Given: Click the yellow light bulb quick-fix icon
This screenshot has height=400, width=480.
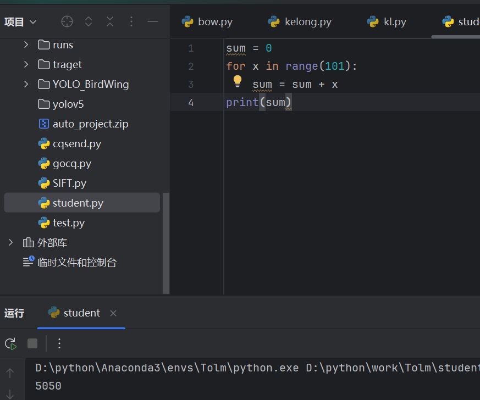Looking at the screenshot, I should [x=238, y=81].
